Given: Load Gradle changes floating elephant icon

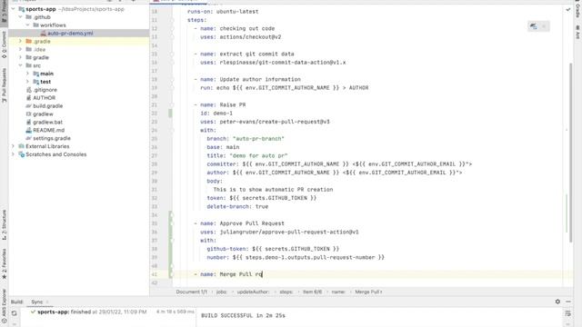Looking at the screenshot, I should (534, 26).
